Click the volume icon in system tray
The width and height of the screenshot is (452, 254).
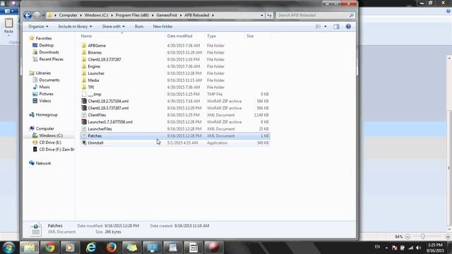pyautogui.click(x=419, y=248)
